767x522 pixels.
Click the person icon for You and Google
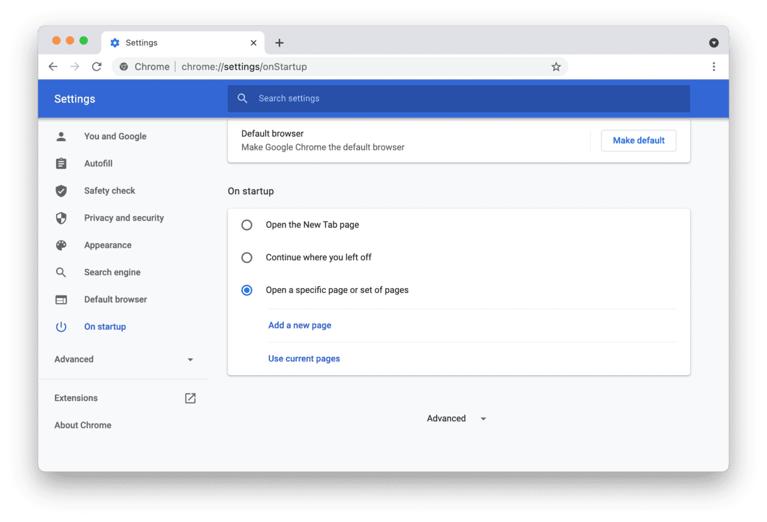point(61,136)
